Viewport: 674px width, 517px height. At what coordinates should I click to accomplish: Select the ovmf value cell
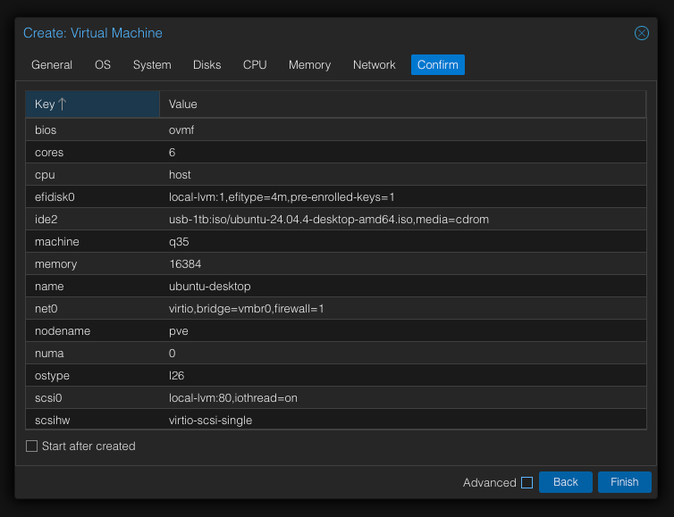pos(403,130)
